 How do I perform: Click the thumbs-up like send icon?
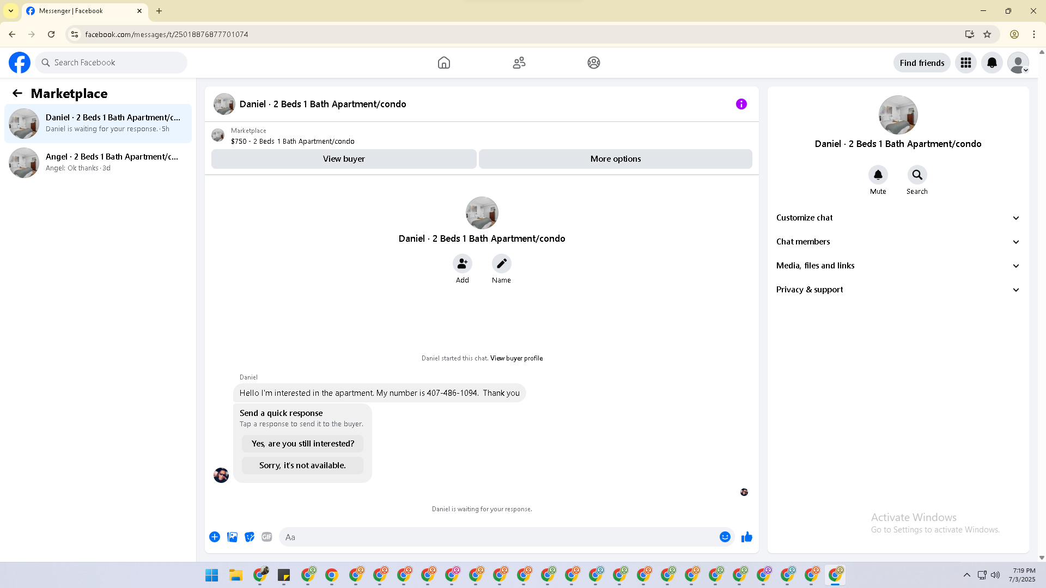tap(746, 537)
